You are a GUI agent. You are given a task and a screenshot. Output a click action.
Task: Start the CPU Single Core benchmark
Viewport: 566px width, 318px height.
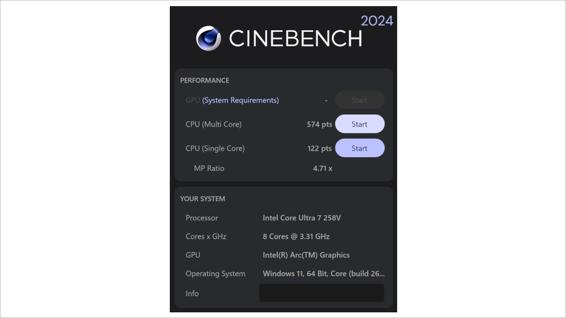359,148
